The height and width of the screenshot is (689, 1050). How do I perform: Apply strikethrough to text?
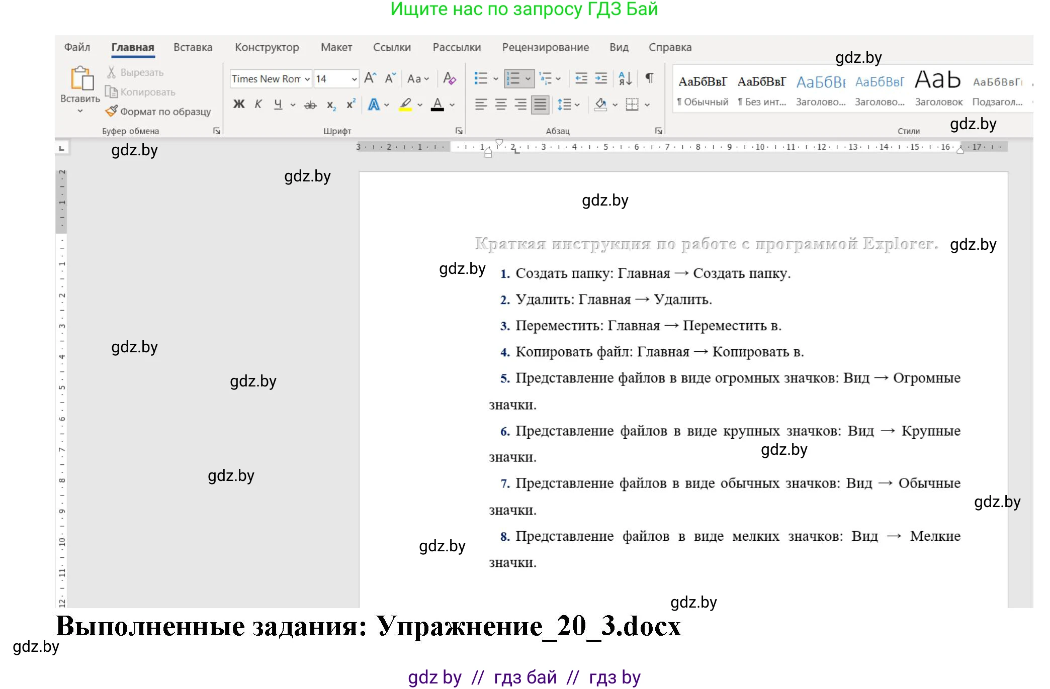click(x=310, y=104)
